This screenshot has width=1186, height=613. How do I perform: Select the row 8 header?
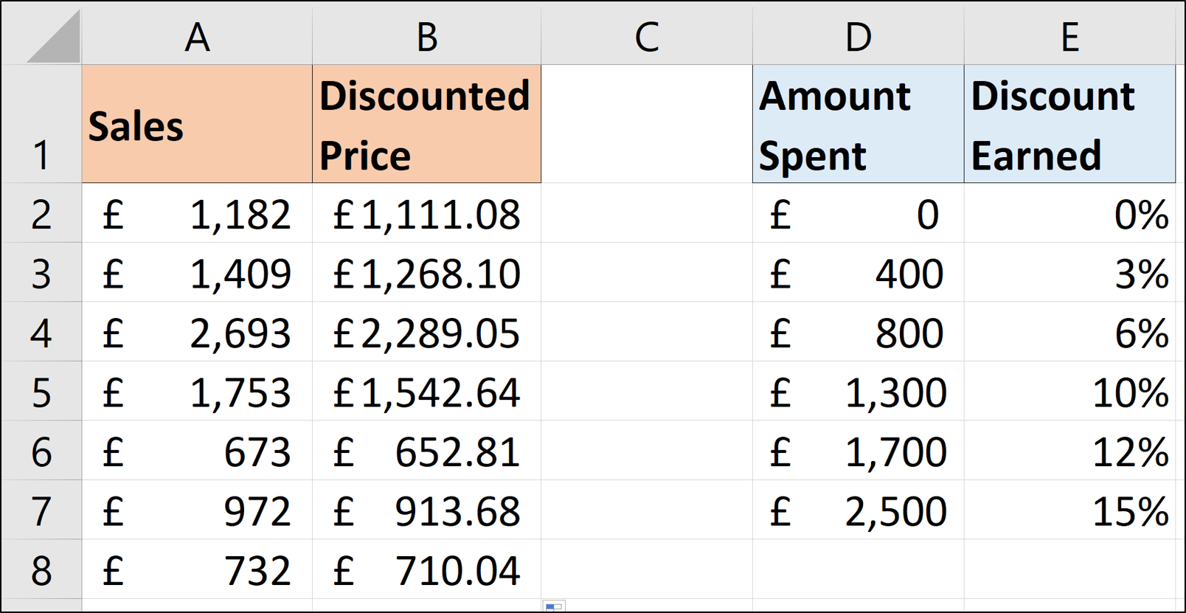tap(41, 570)
